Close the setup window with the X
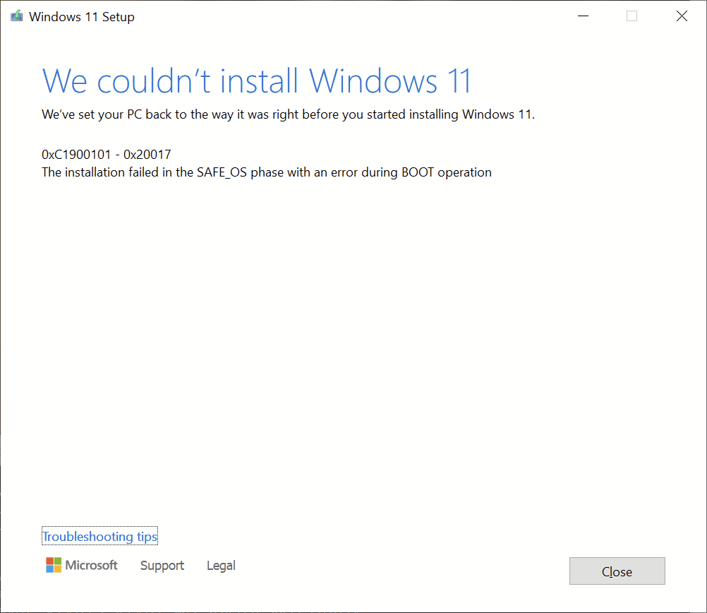This screenshot has height=613, width=707. (x=682, y=16)
